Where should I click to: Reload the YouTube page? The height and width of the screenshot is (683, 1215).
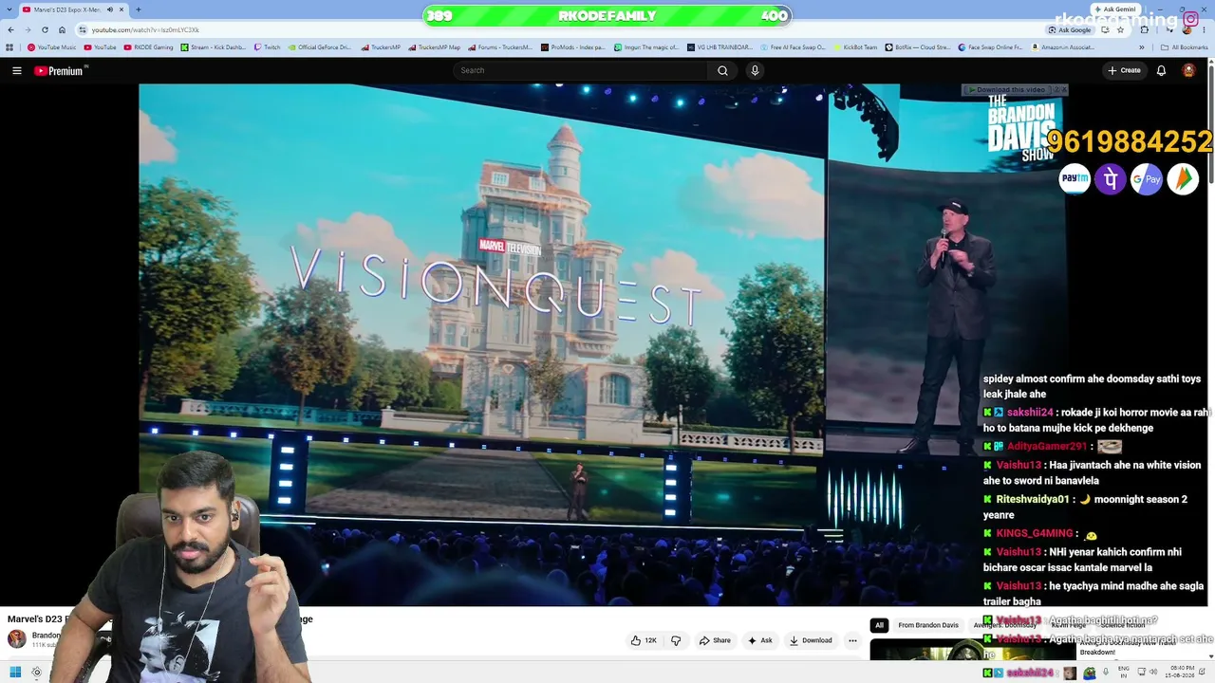tap(45, 29)
